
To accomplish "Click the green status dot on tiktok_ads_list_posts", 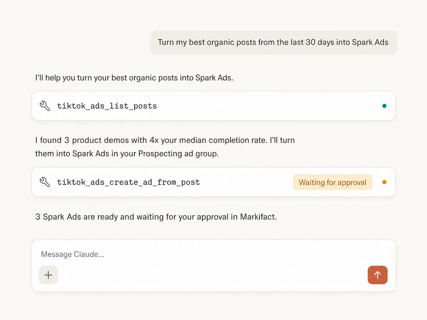I will coord(384,106).
